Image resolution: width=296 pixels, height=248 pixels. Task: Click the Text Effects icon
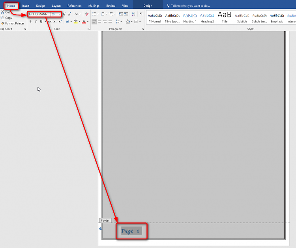click(x=67, y=22)
